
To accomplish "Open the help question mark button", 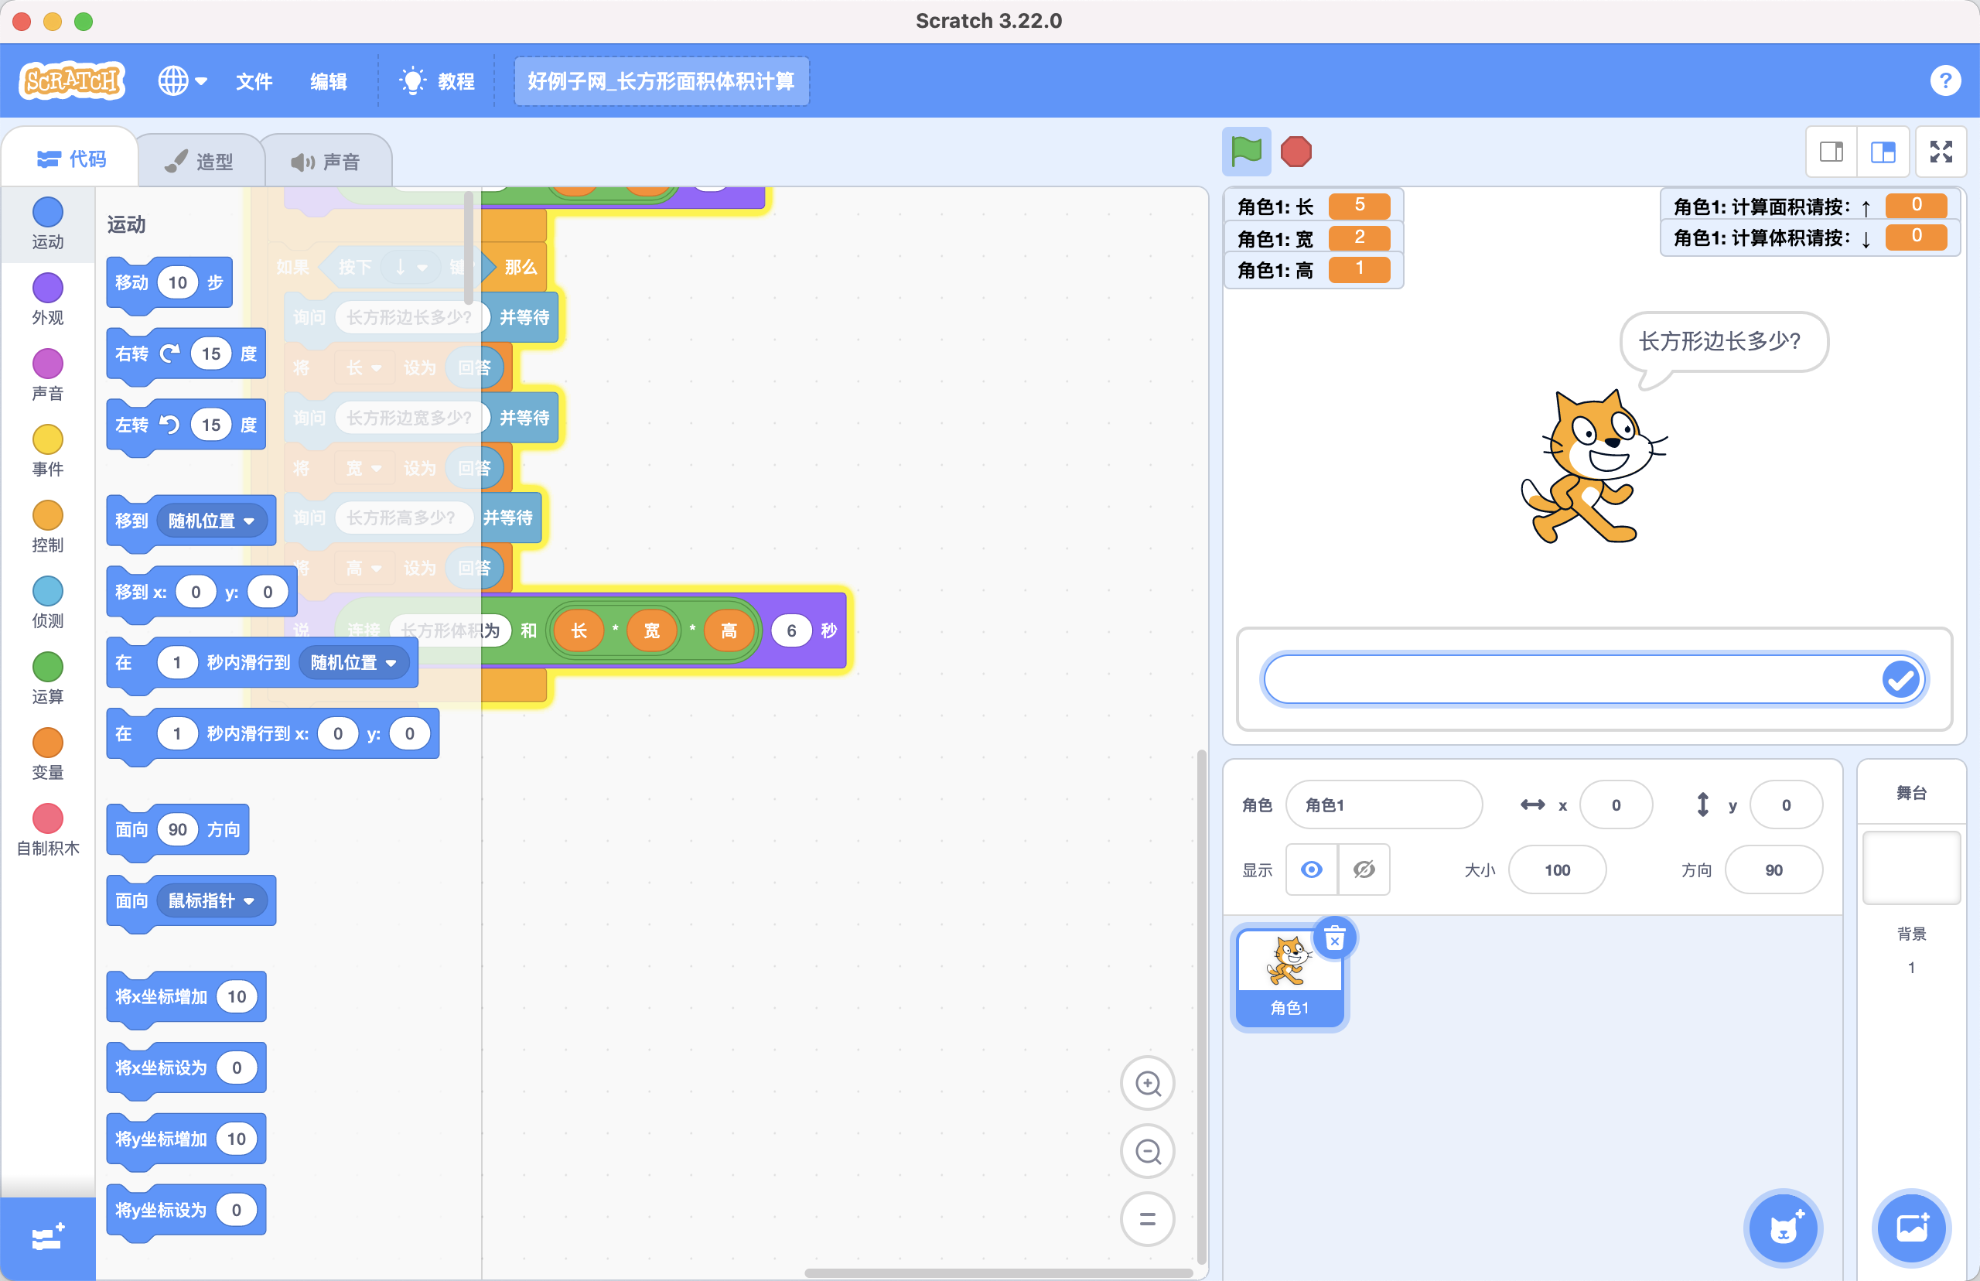I will (1945, 80).
